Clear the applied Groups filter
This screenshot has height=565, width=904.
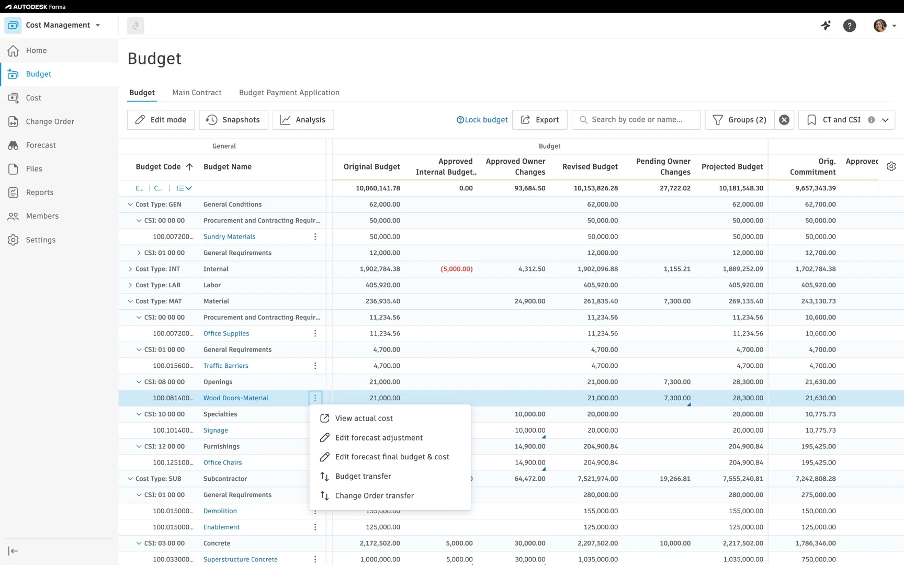pos(784,120)
